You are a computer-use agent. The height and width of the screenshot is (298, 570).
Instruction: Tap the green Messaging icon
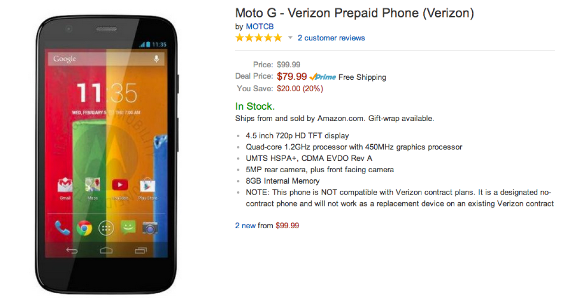[128, 228]
